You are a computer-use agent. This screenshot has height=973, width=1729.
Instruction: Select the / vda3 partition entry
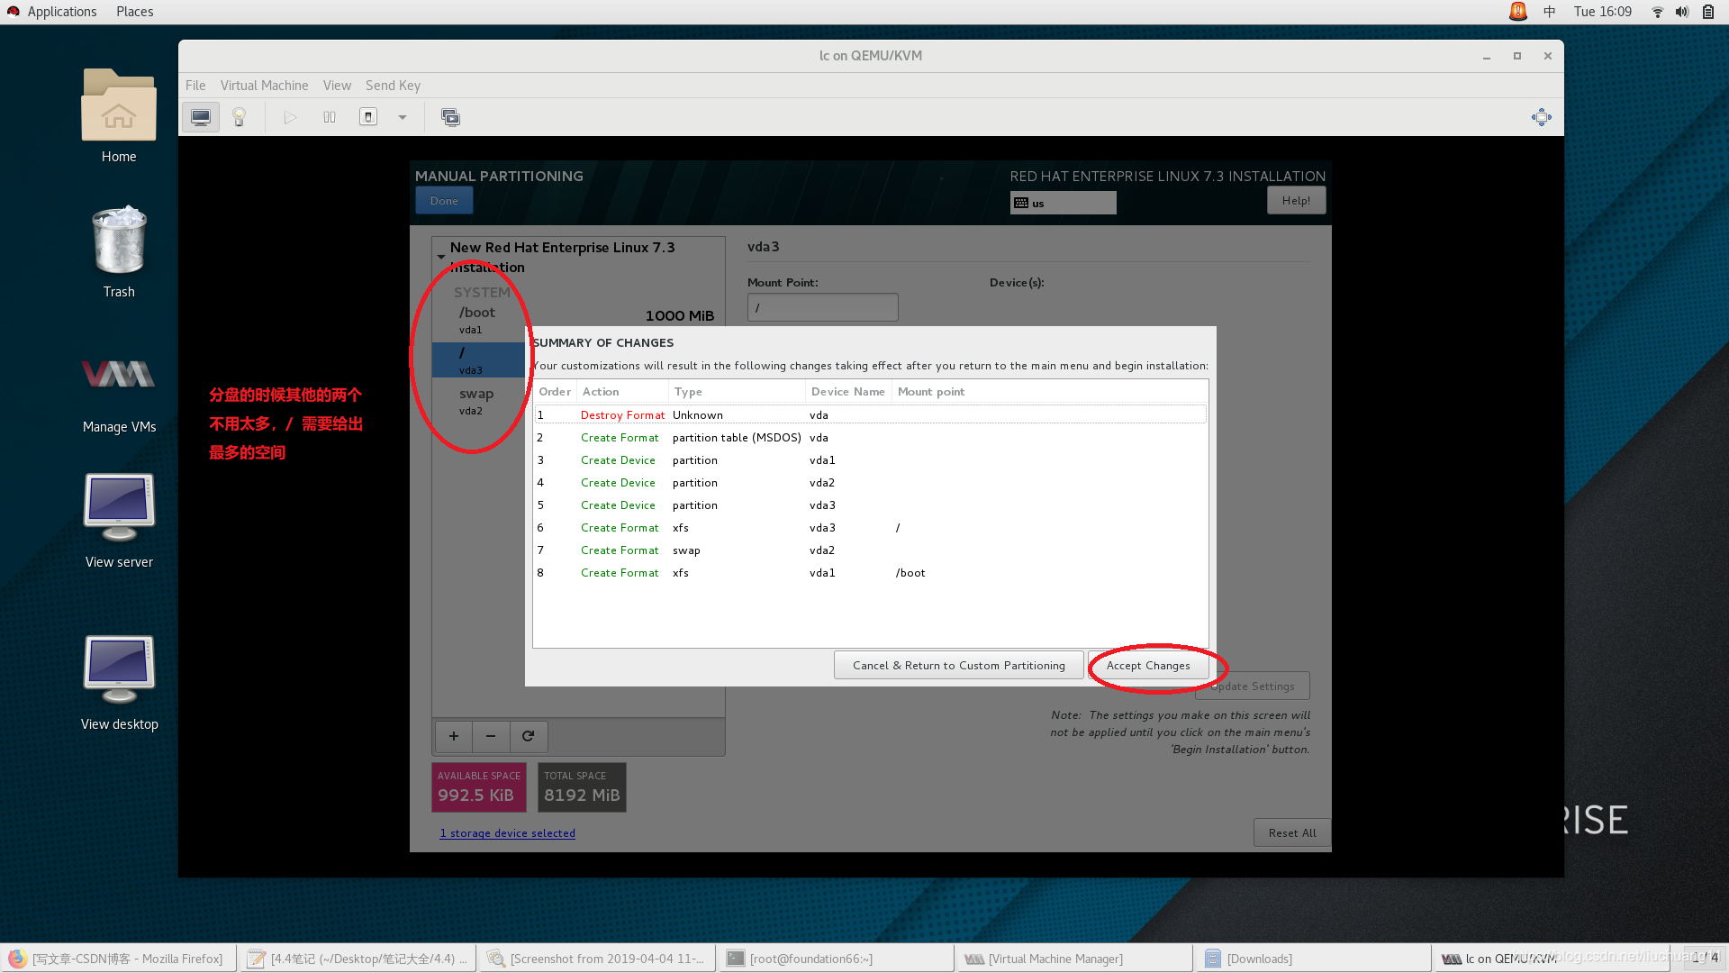coord(478,360)
